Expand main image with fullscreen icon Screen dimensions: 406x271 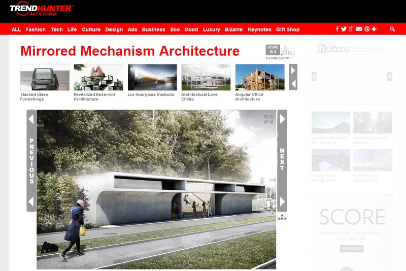click(x=268, y=119)
